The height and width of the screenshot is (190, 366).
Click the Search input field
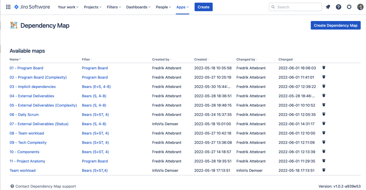click(x=295, y=7)
